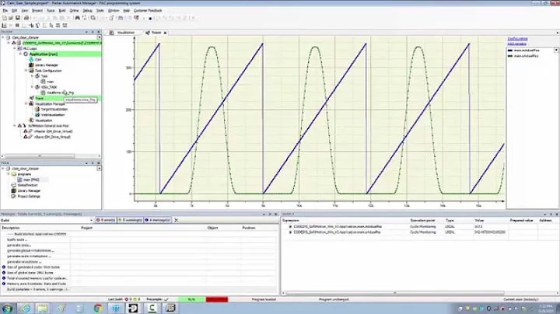Collapse the VISU_TASK tree node
The height and width of the screenshot is (314, 560).
(x=32, y=87)
